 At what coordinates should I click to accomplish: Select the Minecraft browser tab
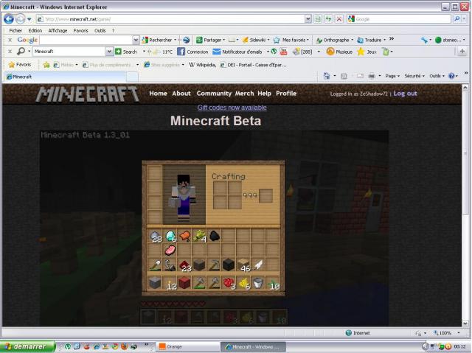pyautogui.click(x=66, y=77)
